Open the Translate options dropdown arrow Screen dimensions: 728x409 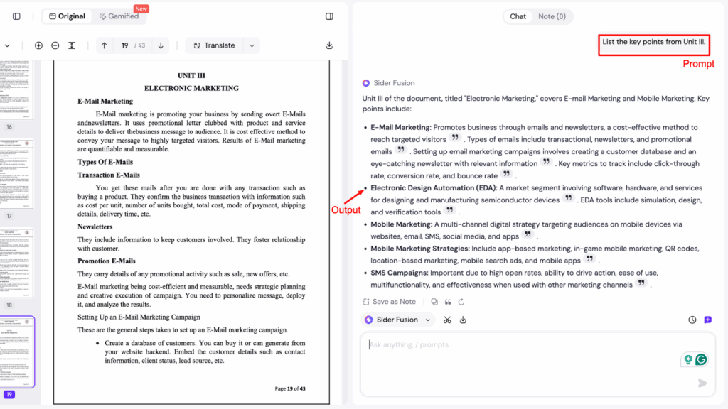(x=251, y=45)
